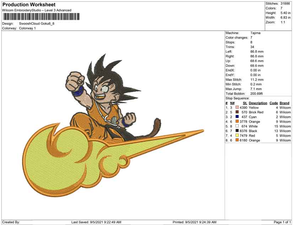This screenshot has height=225, width=293.
Task: Select the Brick Red description text
Action: (256, 112)
